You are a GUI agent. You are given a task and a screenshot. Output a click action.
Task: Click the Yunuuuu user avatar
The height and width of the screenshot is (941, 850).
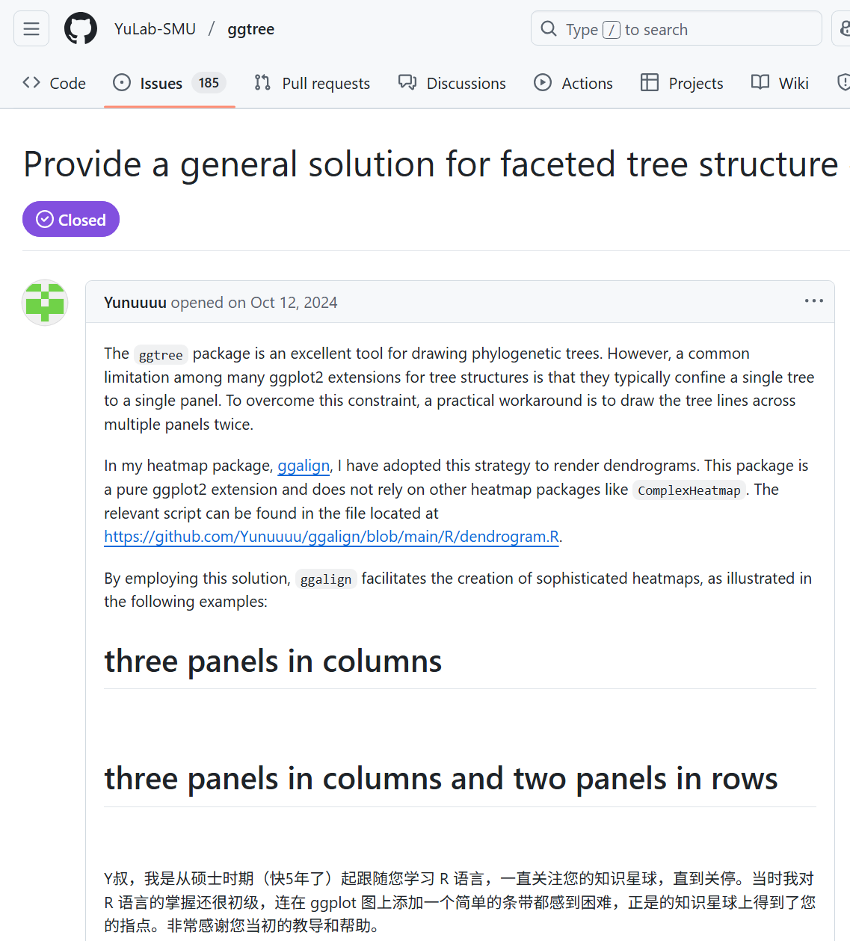(x=45, y=303)
